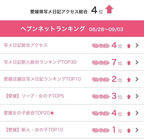Open 【愛媛】ソープ・女の子TOP5 link
The width and height of the screenshot is (144, 139).
point(34,96)
